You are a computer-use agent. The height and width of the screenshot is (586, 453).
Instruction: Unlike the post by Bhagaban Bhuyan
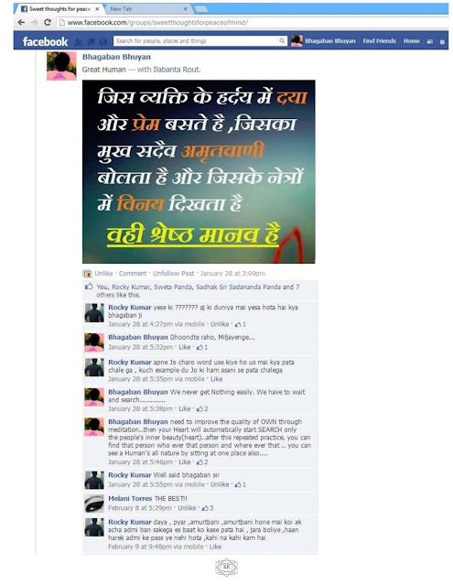[x=103, y=273]
